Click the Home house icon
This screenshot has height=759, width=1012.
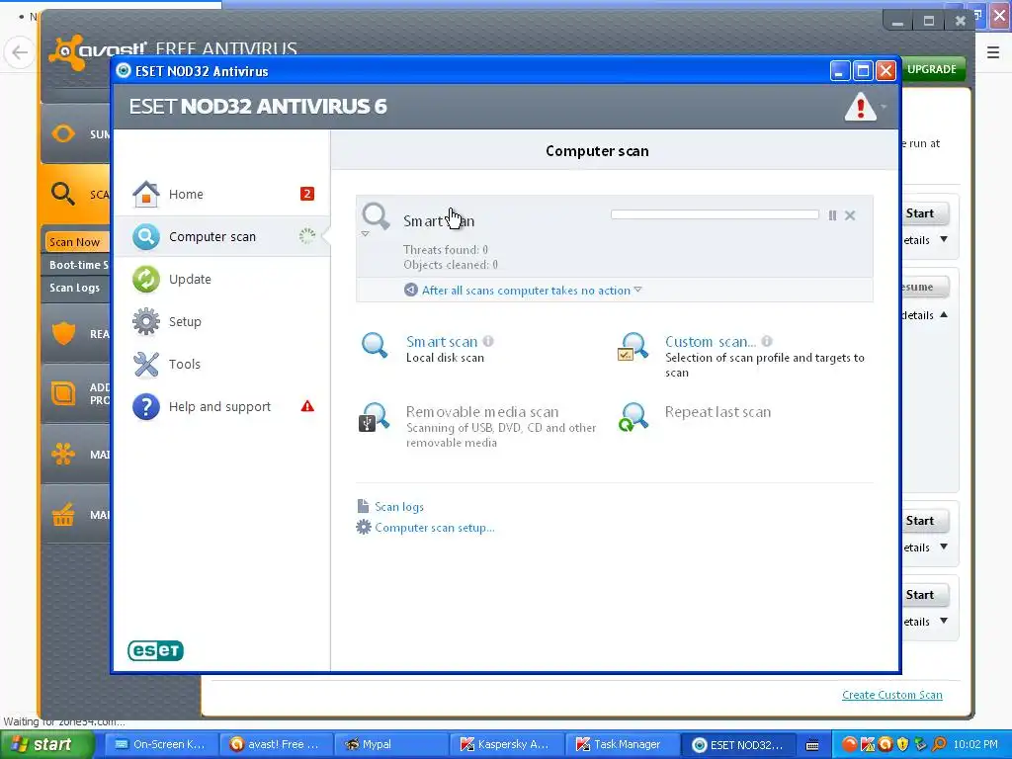(146, 194)
